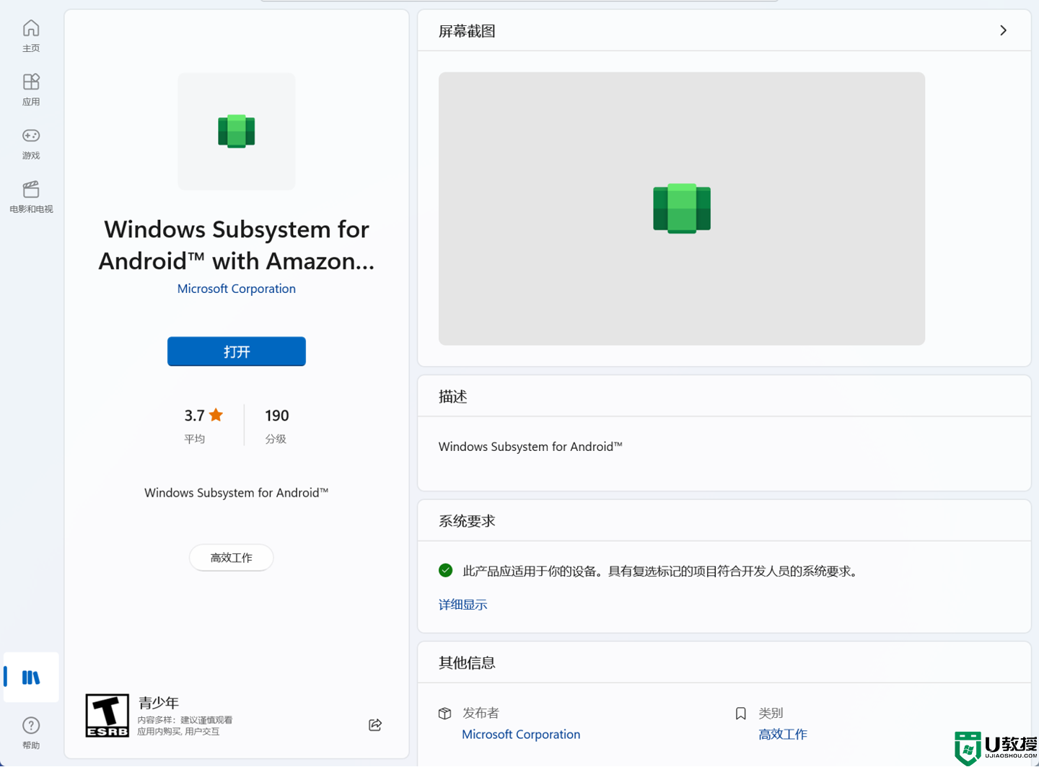Viewport: 1039px width, 767px height.
Task: Click the publisher box icon
Action: click(445, 714)
